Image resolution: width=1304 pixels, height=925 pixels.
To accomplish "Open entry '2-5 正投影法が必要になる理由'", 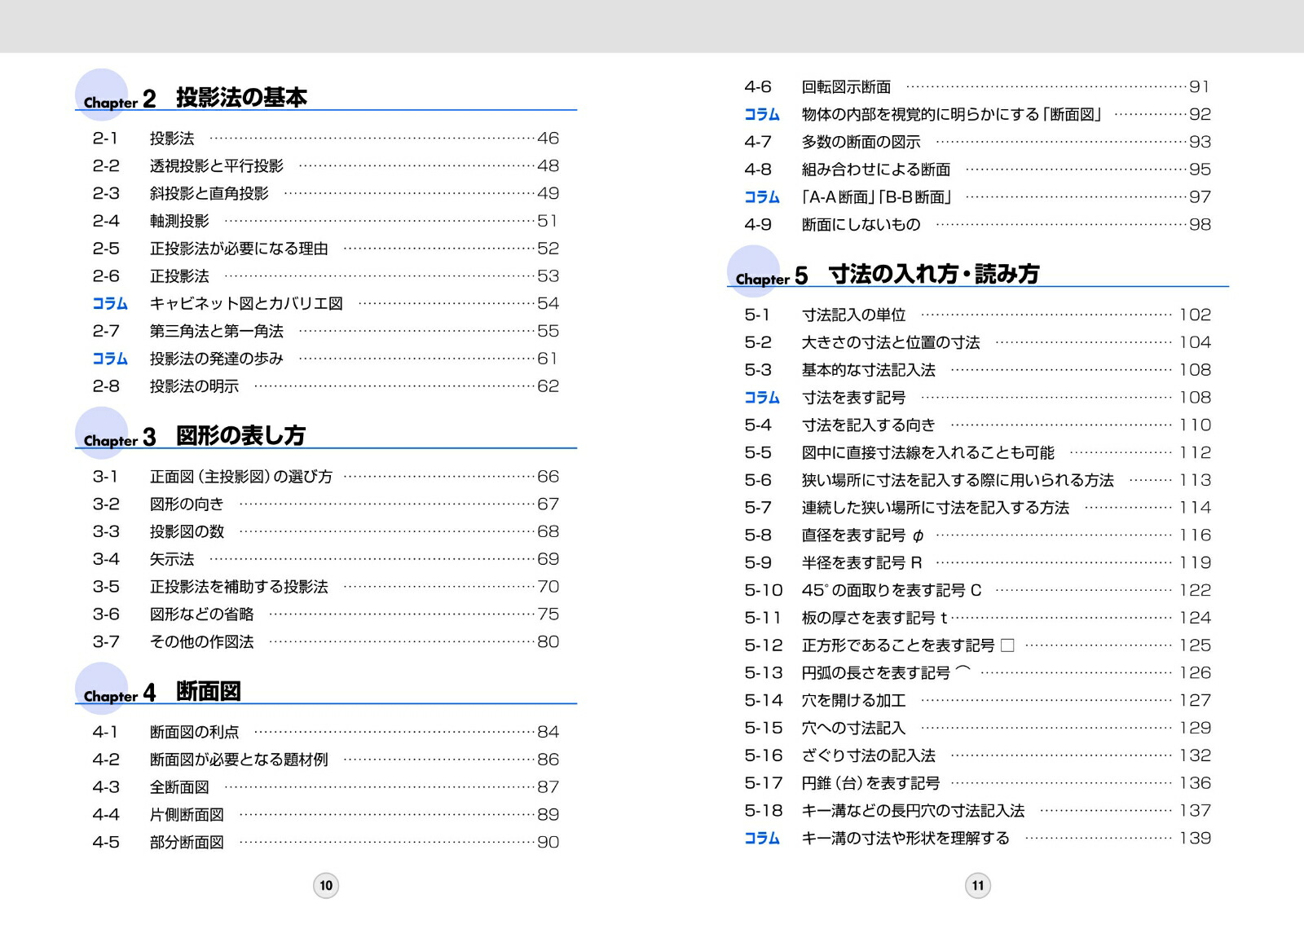I will pyautogui.click(x=326, y=249).
